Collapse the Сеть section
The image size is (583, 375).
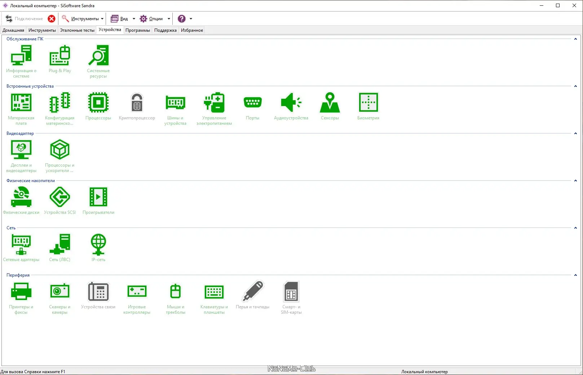(575, 228)
